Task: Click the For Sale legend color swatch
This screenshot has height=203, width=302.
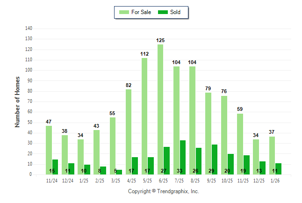Action: [124, 12]
